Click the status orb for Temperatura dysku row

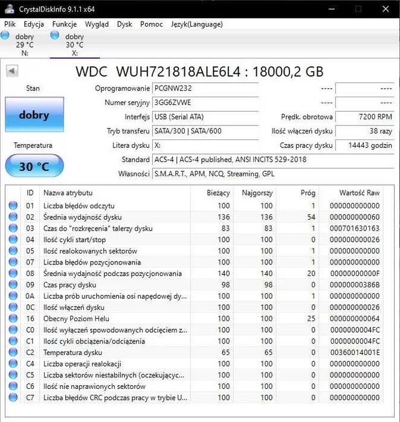pyautogui.click(x=13, y=353)
